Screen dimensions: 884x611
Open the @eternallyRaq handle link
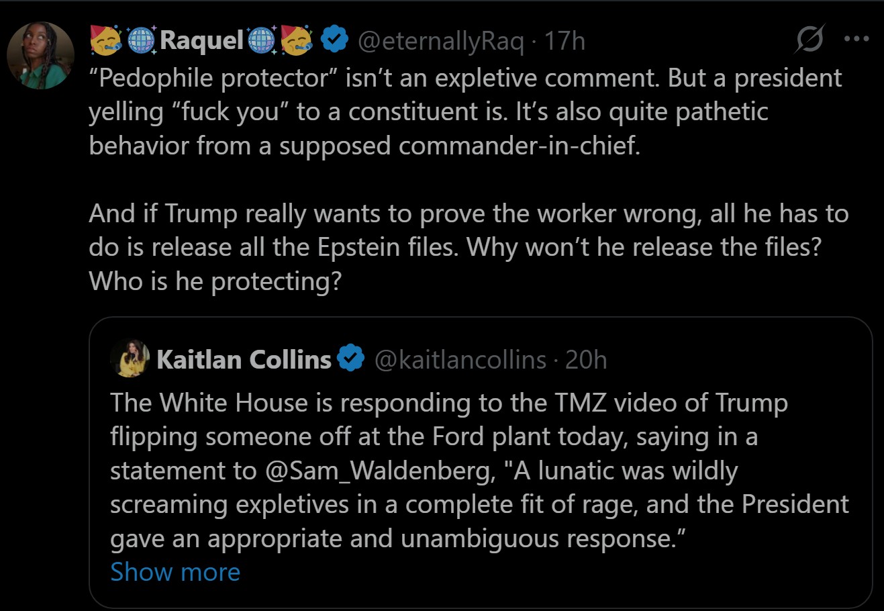(x=441, y=42)
